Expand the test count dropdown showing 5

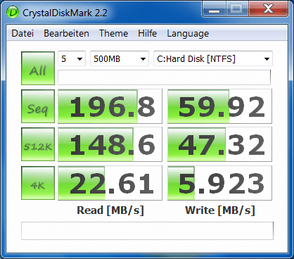tap(72, 58)
